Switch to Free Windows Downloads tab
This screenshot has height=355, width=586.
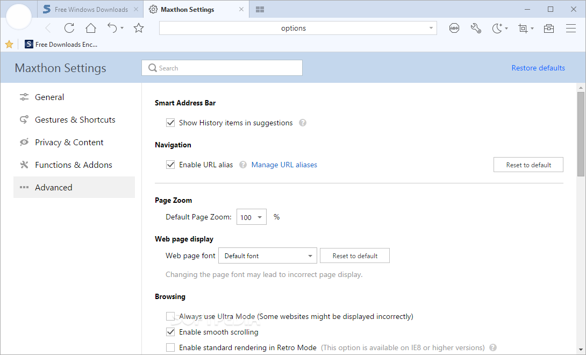91,9
